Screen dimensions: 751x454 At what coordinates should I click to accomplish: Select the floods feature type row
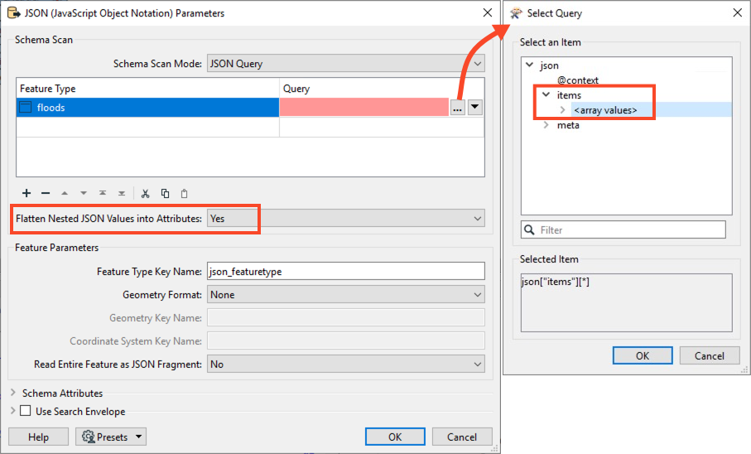pyautogui.click(x=147, y=108)
